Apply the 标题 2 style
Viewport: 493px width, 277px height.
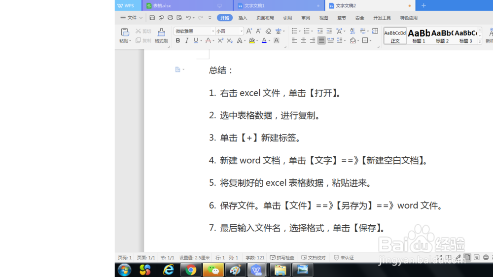coord(442,35)
